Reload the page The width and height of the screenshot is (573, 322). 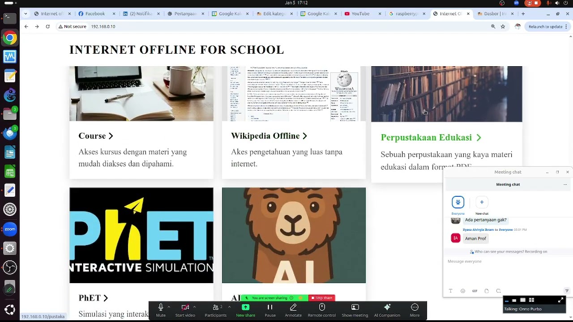pos(47,26)
